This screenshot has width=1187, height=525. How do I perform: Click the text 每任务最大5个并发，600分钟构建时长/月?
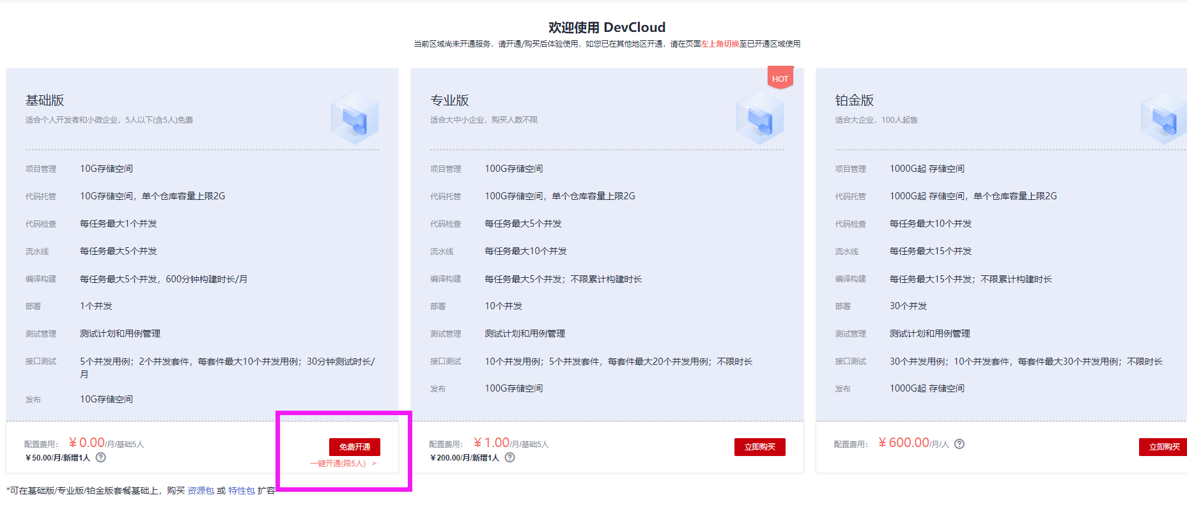(164, 279)
